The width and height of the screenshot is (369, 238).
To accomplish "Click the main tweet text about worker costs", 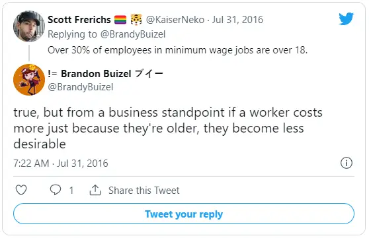I will point(168,128).
